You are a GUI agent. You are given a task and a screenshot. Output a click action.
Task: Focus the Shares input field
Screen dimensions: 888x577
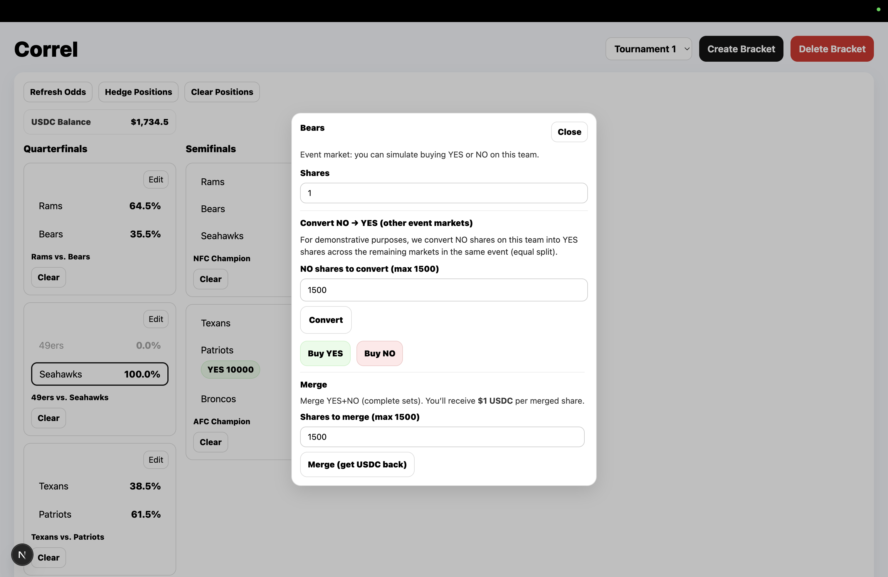point(443,193)
